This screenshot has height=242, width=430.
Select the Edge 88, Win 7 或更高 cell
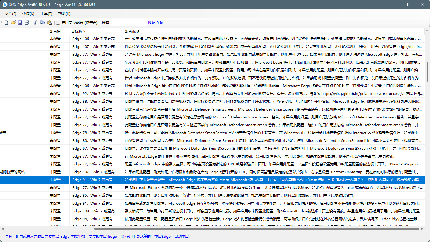click(x=96, y=101)
